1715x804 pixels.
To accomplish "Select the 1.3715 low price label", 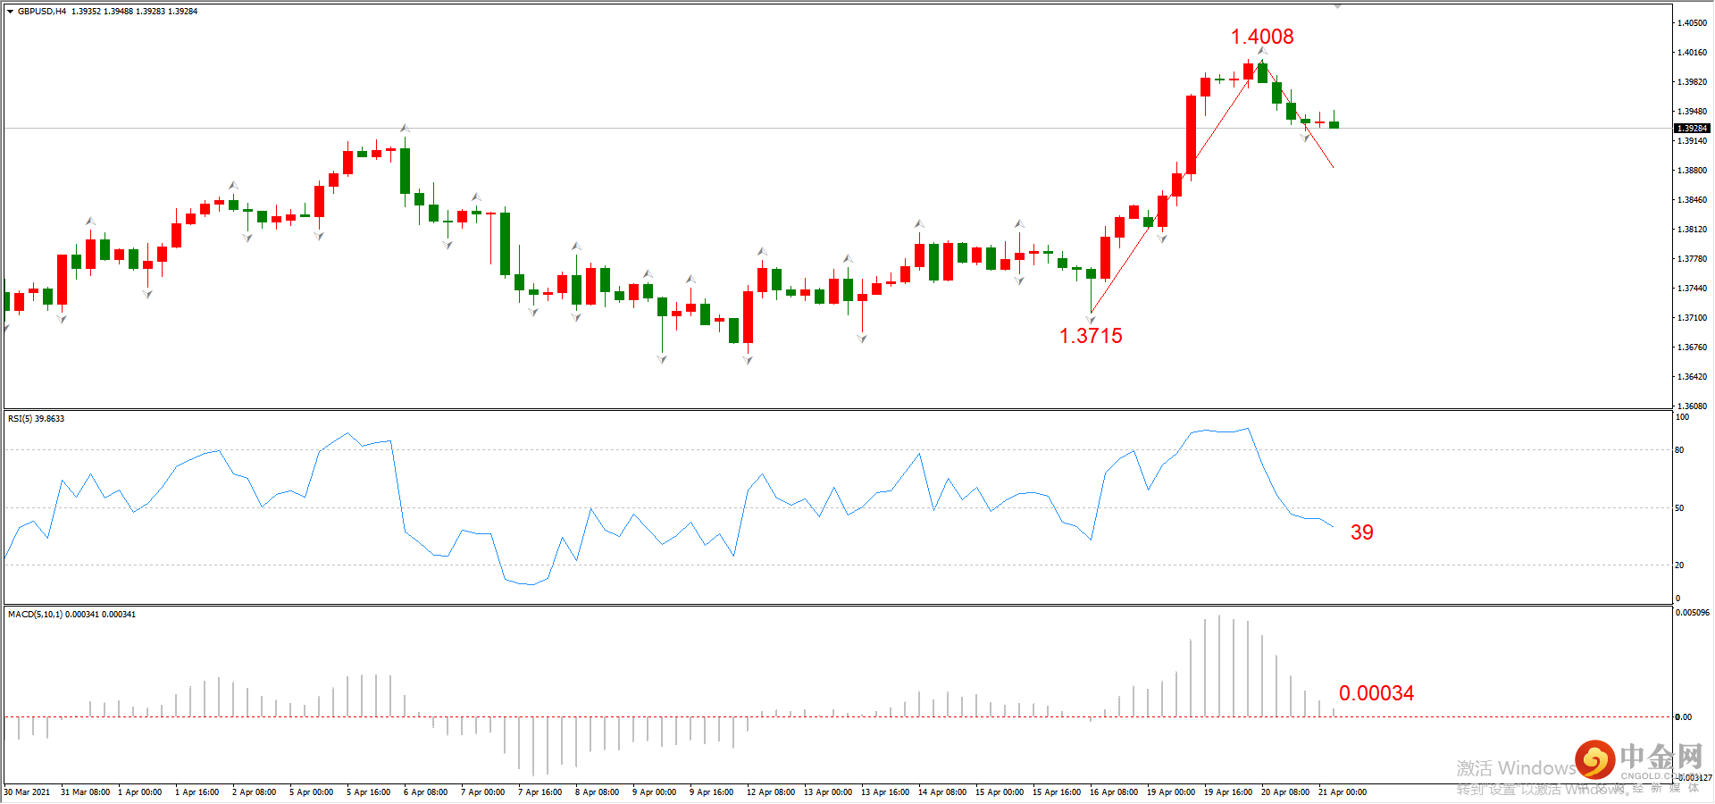I will [x=1091, y=336].
